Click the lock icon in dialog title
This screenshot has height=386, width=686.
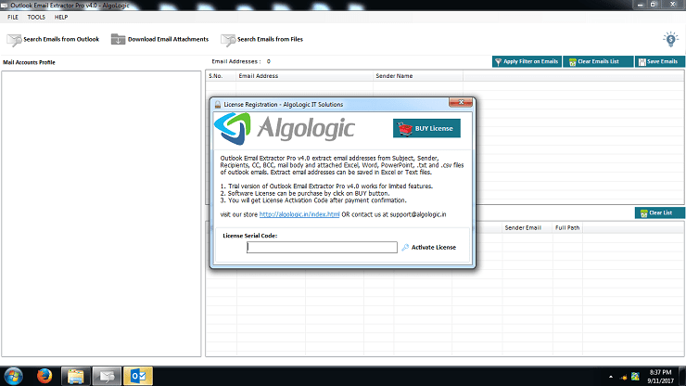(218, 105)
